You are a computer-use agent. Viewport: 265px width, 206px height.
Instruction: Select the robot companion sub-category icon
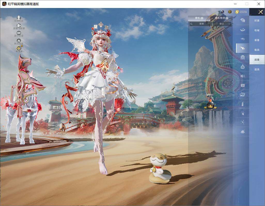[x=243, y=67]
